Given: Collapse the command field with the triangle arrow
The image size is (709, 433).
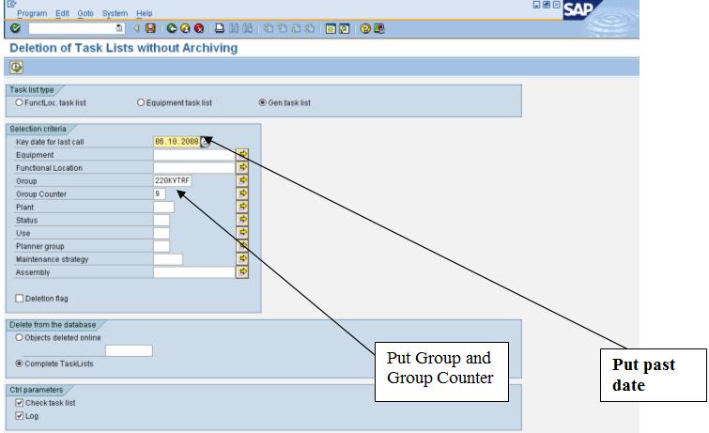Looking at the screenshot, I should pyautogui.click(x=136, y=28).
